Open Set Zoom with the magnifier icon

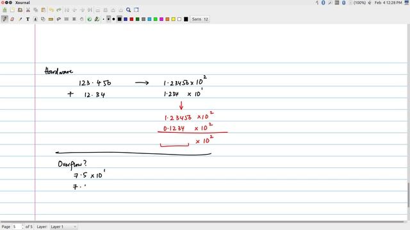128,10
